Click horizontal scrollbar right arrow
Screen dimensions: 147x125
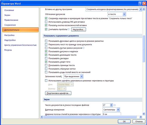141,117
